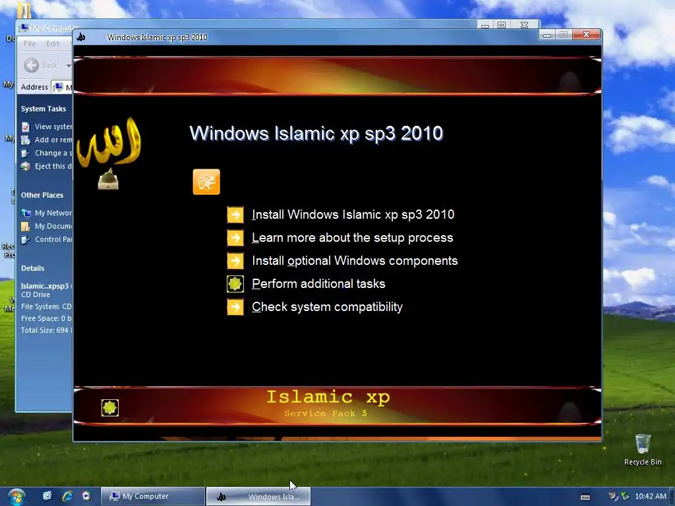675x506 pixels.
Task: Click arrow icon beside Install optional Windows components
Action: [235, 261]
